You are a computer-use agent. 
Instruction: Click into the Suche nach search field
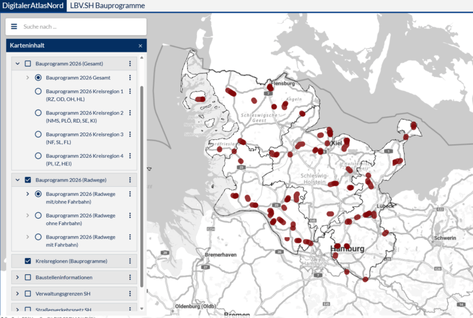80,26
